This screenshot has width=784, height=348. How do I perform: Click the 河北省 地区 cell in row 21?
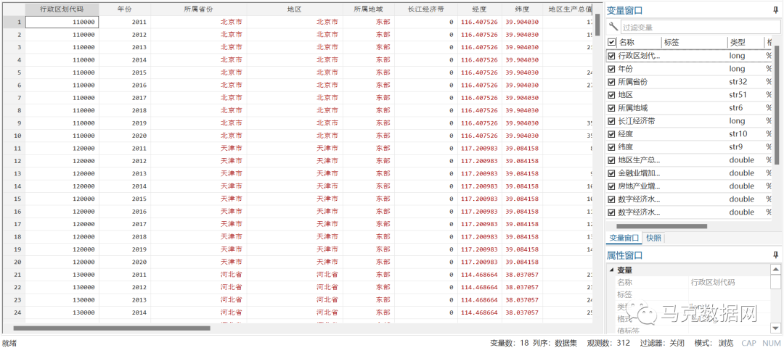tap(295, 275)
